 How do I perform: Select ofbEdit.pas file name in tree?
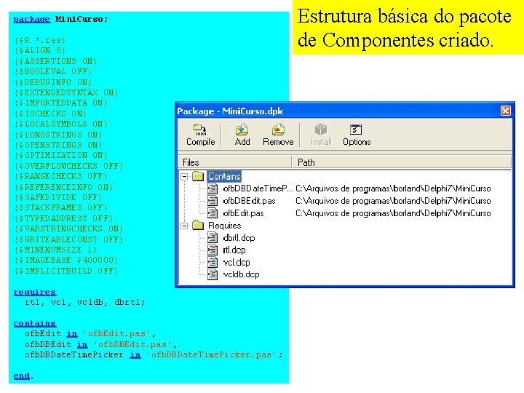pos(243,213)
